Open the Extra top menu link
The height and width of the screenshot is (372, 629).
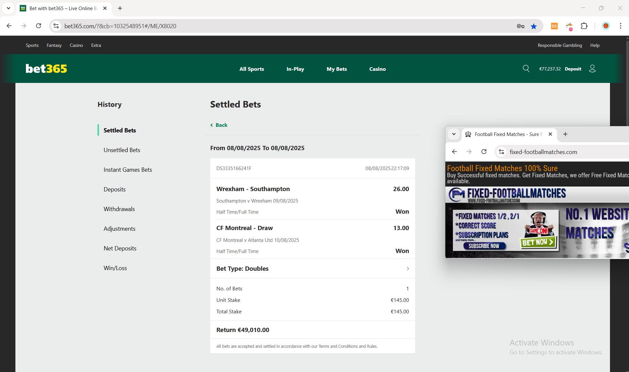96,45
